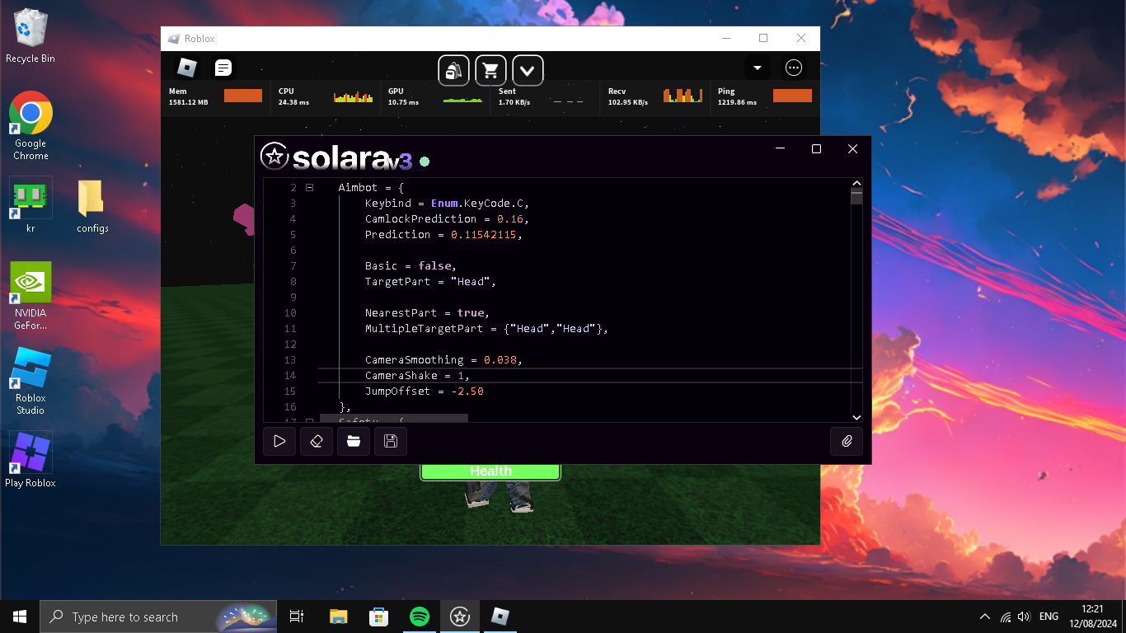Select the kr desktop shortcut

[30, 205]
